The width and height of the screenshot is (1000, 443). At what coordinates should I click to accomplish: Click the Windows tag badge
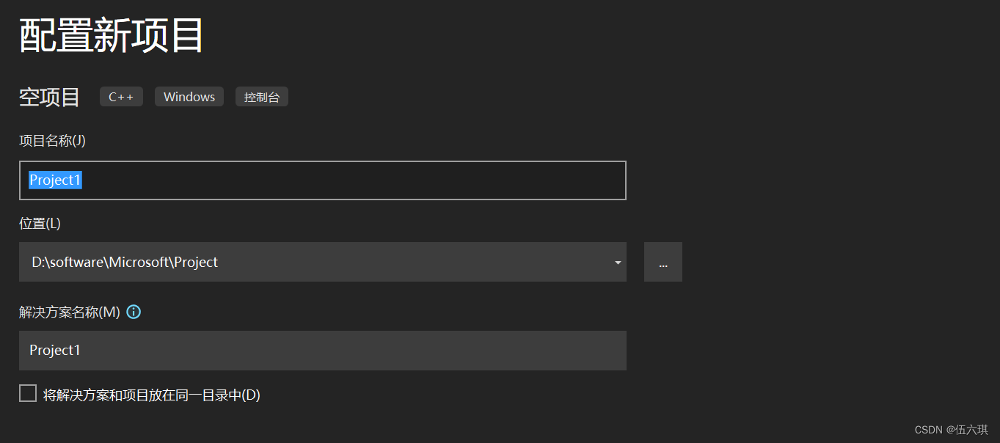coord(189,97)
